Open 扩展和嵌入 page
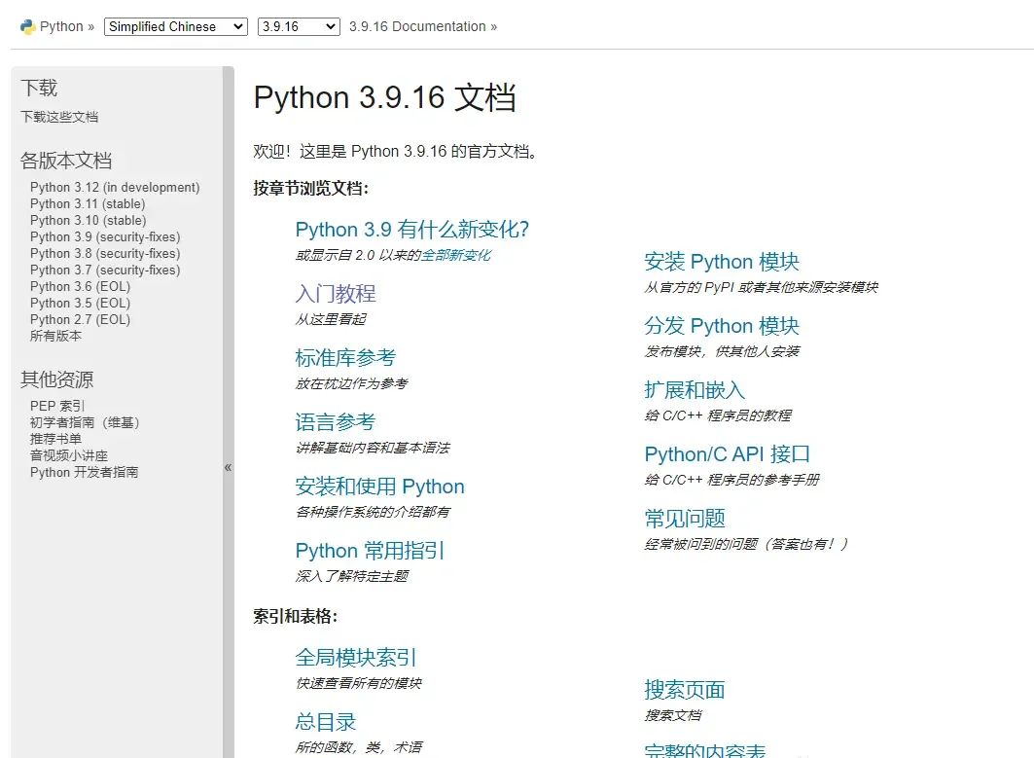 coord(695,390)
